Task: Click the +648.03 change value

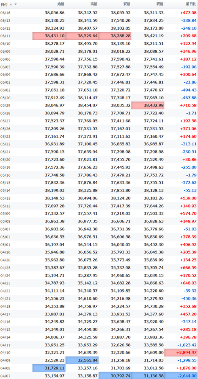Action: 188,283
